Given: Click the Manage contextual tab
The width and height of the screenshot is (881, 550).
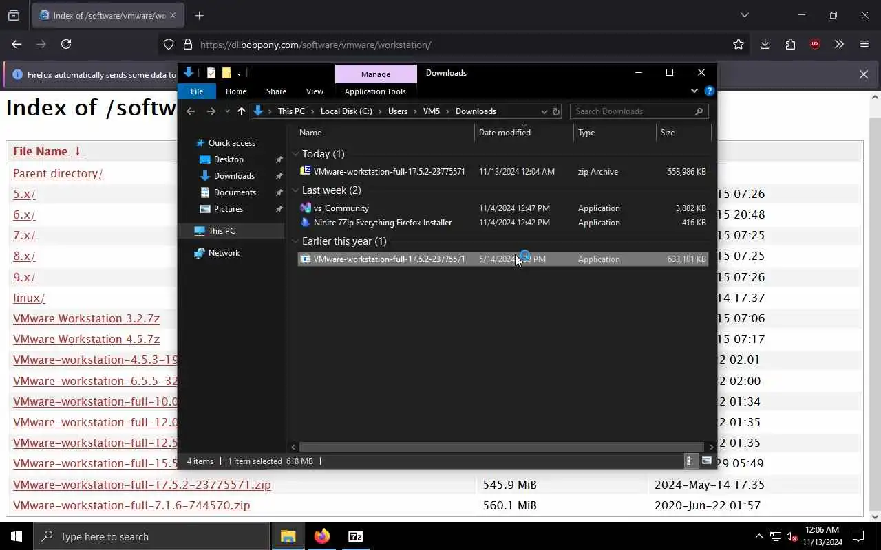Looking at the screenshot, I should coord(376,74).
